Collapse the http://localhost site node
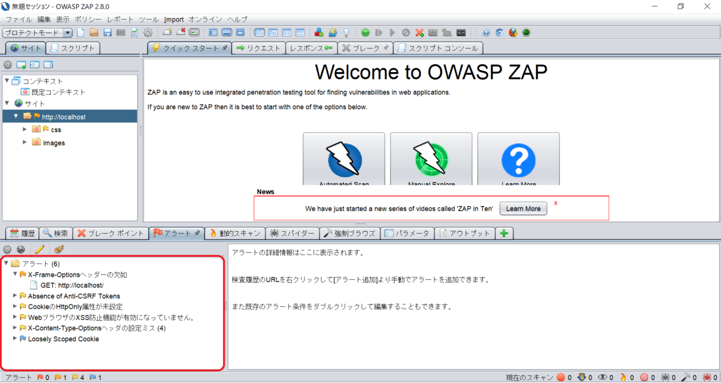 tap(16, 116)
